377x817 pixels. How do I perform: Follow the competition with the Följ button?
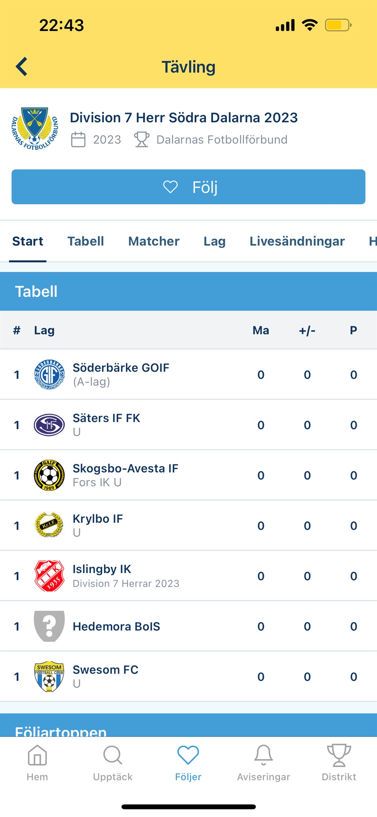pyautogui.click(x=188, y=187)
